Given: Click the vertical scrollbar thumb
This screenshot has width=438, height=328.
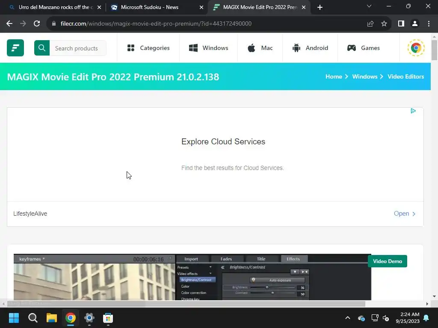Looking at the screenshot, I should (x=434, y=50).
